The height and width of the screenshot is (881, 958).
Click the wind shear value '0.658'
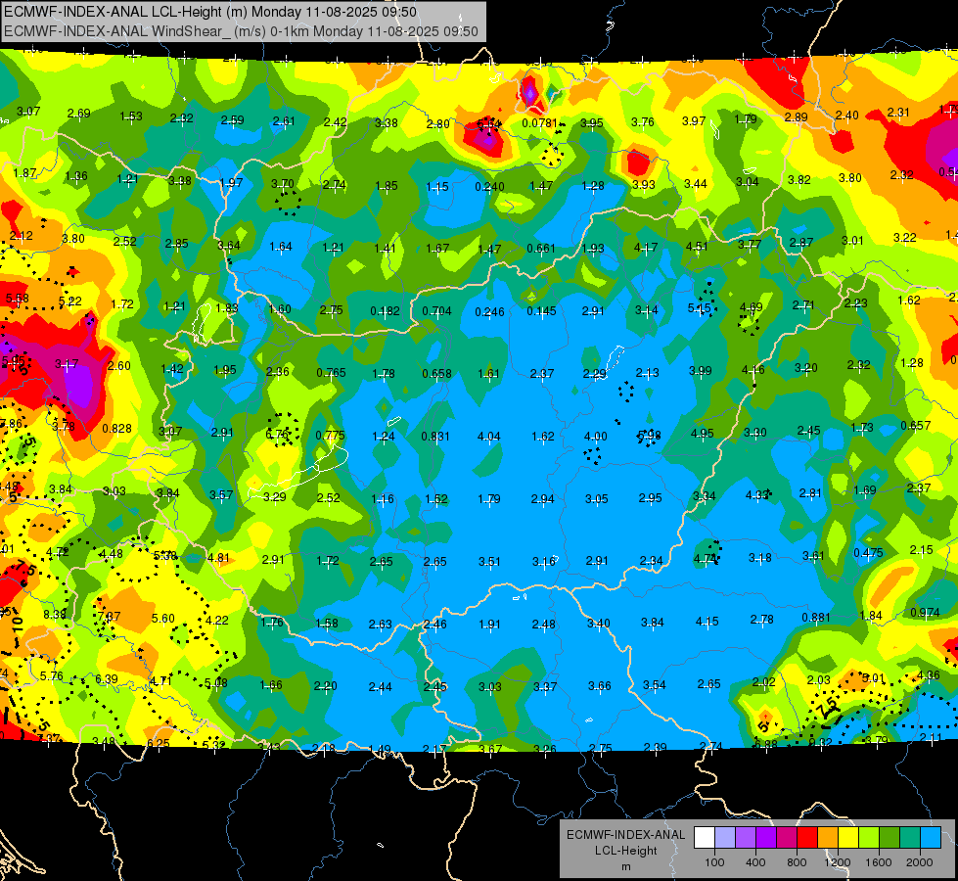point(436,374)
